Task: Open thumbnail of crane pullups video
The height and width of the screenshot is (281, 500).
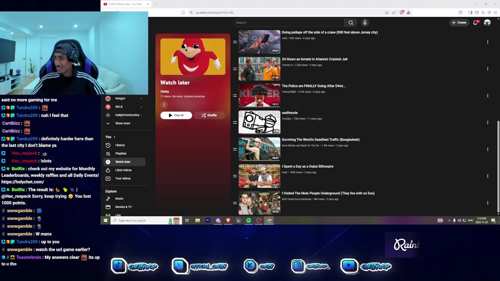Action: click(x=259, y=42)
